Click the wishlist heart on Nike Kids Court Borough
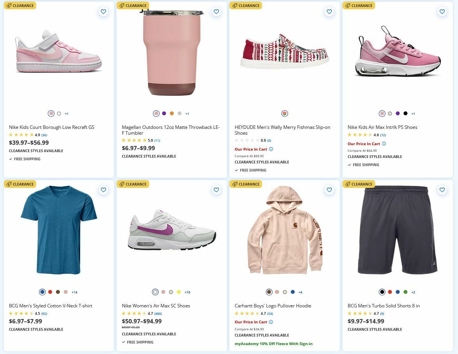 103,12
